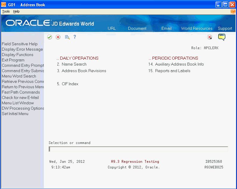The height and width of the screenshot is (189, 237).
Task: Click the A93WEB025 identifier text
Action: click(x=214, y=167)
